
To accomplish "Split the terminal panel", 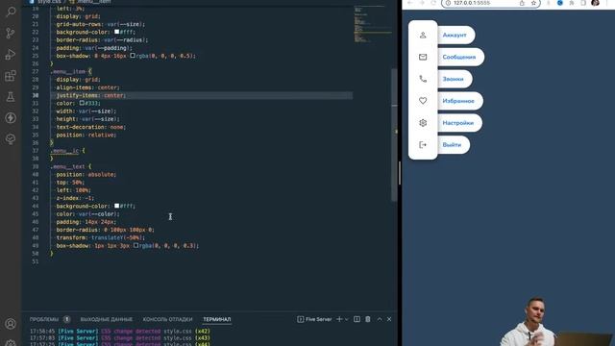I will [357, 319].
